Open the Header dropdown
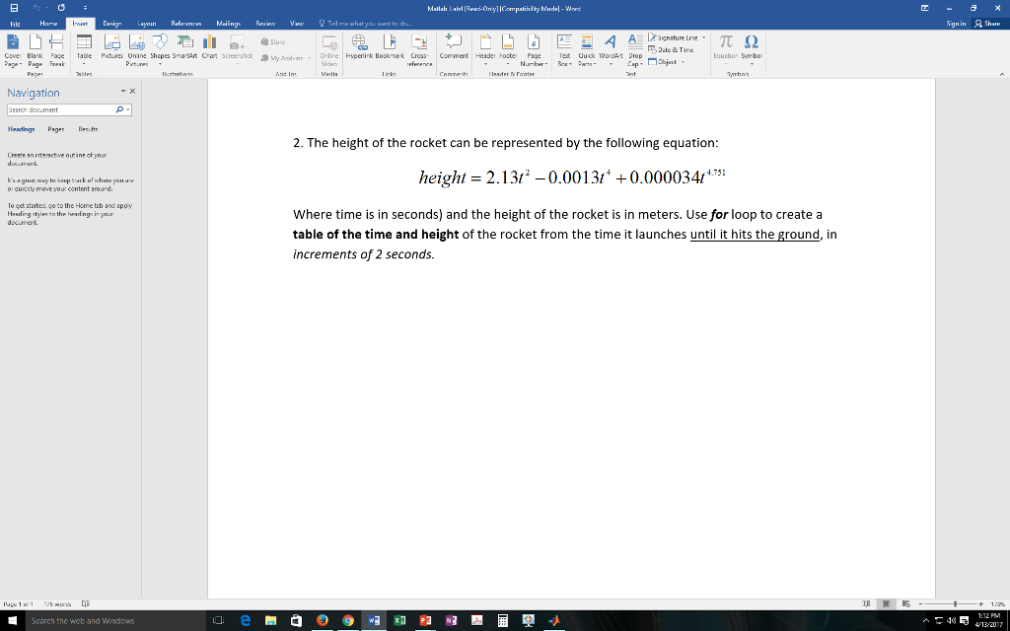Viewport: 1010px width, 631px height. (485, 50)
